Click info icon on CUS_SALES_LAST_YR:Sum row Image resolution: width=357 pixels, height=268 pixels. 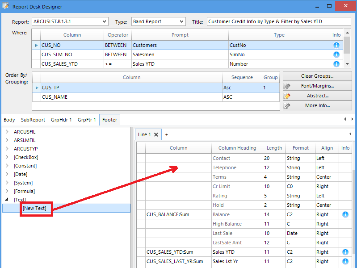click(x=345, y=261)
